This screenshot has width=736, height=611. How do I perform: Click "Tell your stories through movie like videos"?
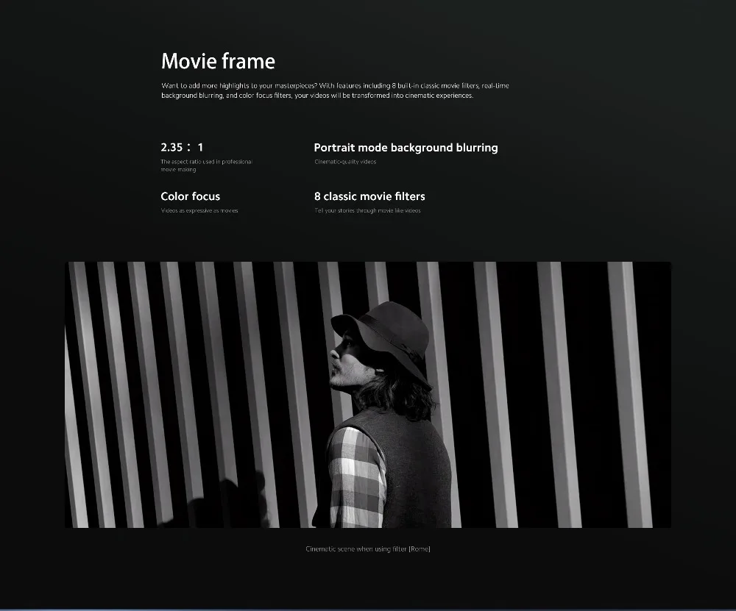tap(367, 210)
